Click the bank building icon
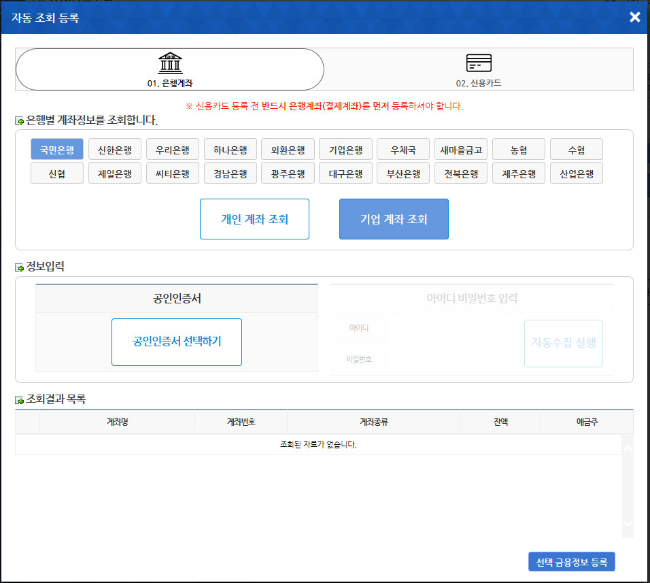 (x=170, y=63)
